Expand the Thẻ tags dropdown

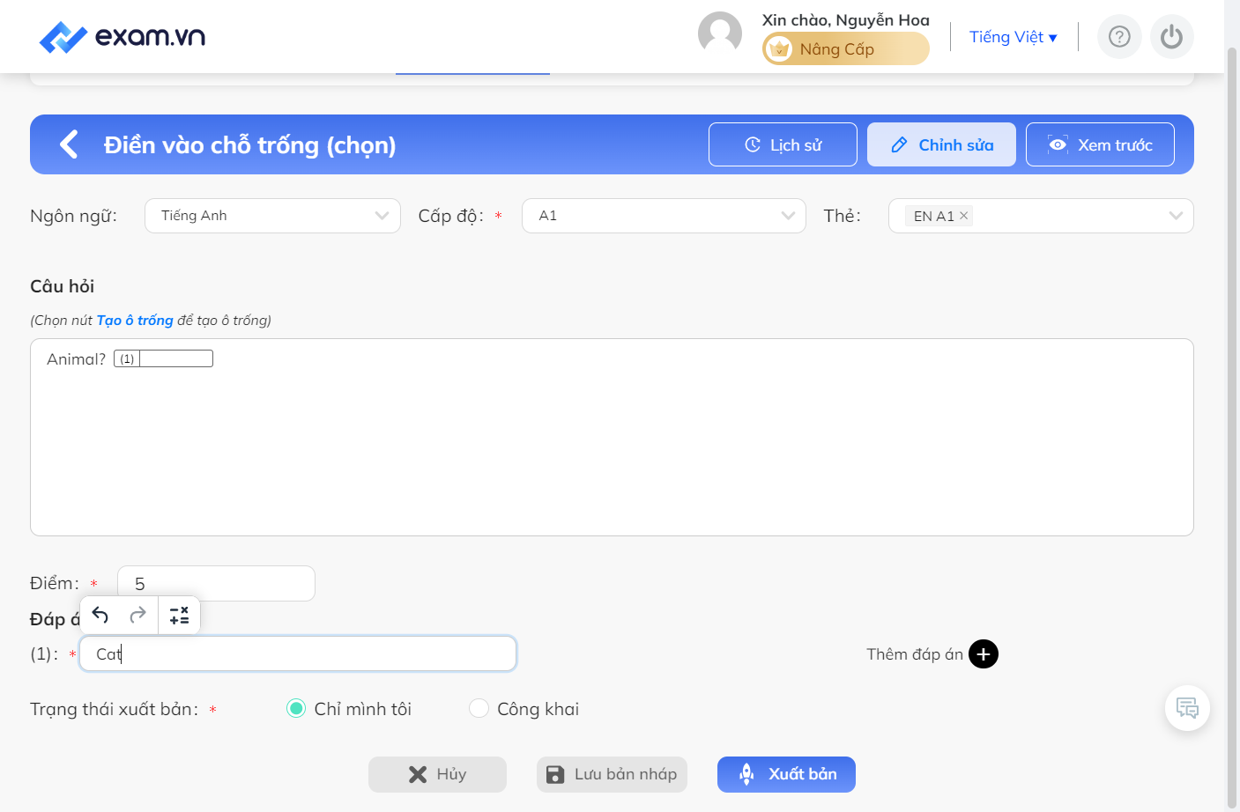[1041, 216]
